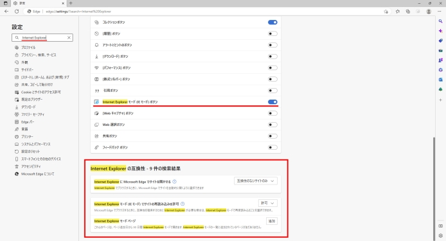Open the 設定のリセット section

point(31,152)
